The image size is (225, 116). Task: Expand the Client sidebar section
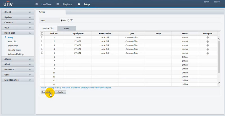(x=18, y=12)
